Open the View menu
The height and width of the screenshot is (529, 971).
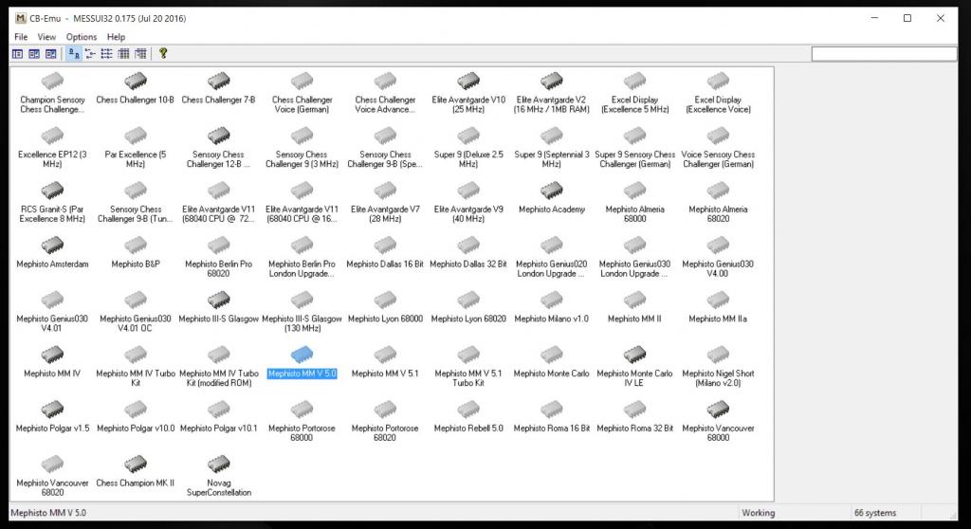46,37
